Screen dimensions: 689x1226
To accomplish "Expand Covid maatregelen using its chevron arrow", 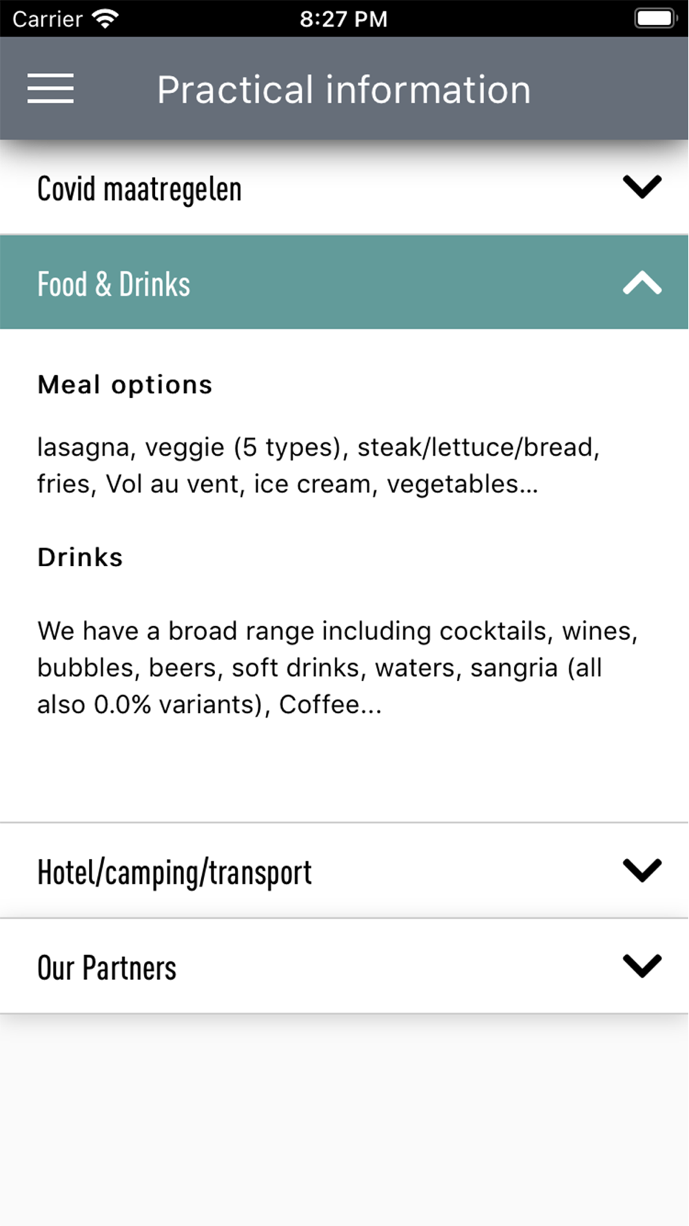I will click(641, 187).
